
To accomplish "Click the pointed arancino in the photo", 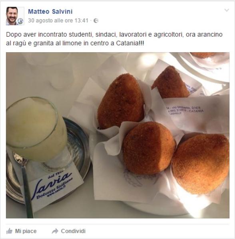I will click(121, 101).
